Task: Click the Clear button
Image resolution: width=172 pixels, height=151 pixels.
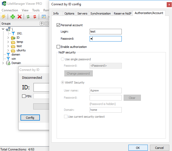Action: tap(132, 98)
